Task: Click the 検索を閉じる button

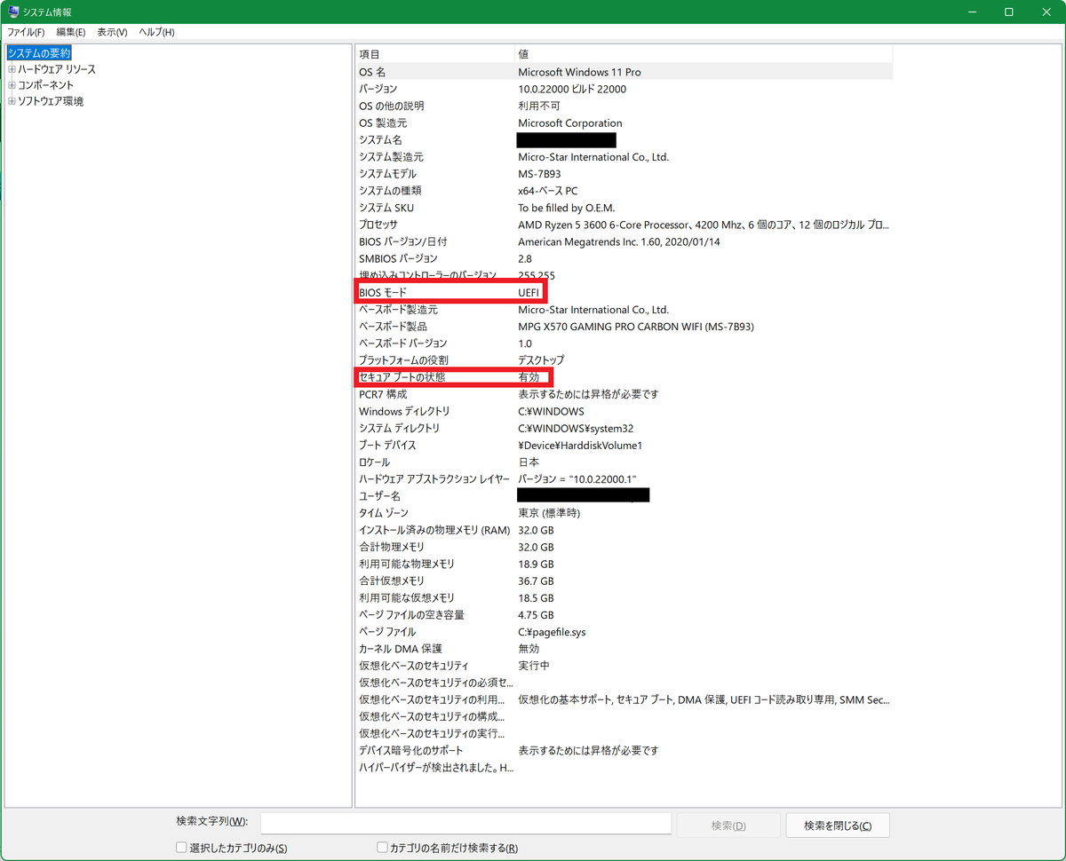Action: pyautogui.click(x=838, y=825)
